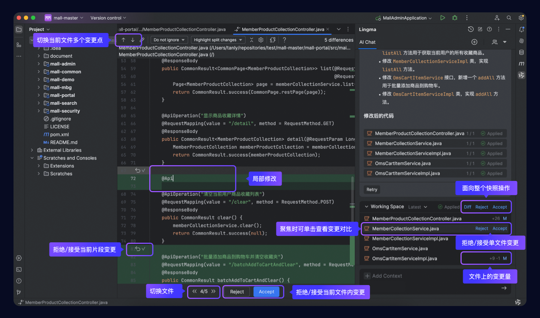Open editor tab options kebab menu
Screen dimensions: 540x318
[348, 29]
